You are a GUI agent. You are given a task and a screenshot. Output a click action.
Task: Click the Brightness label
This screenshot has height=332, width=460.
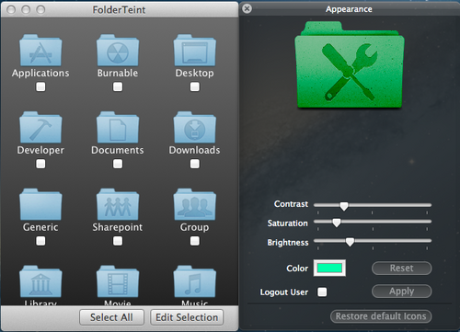click(288, 243)
